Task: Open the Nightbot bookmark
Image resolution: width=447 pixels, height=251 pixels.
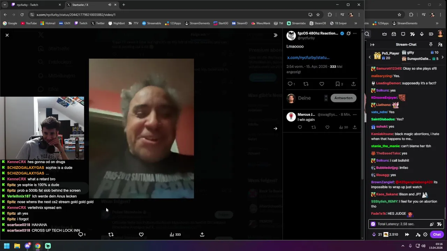Action: click(116, 23)
